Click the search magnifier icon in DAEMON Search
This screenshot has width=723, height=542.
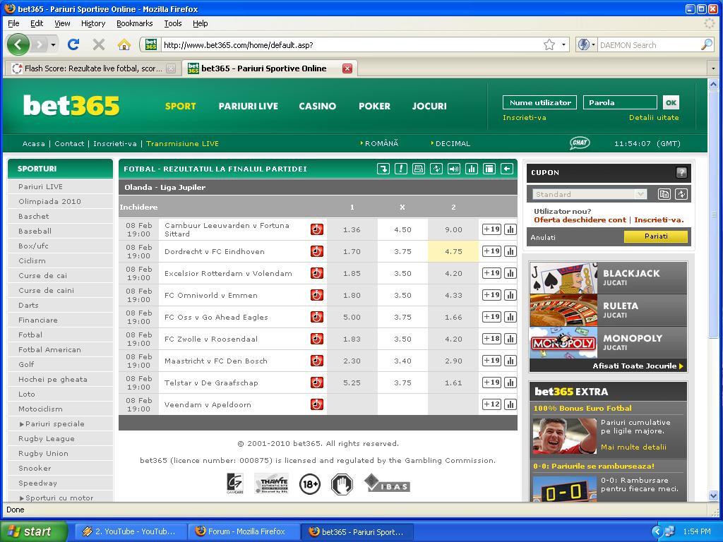pyautogui.click(x=706, y=44)
